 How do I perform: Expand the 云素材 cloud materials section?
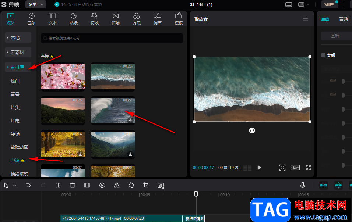[18, 53]
